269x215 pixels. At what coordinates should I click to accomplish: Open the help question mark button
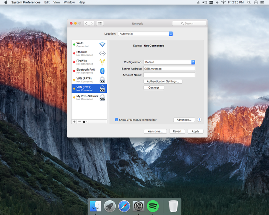199,120
